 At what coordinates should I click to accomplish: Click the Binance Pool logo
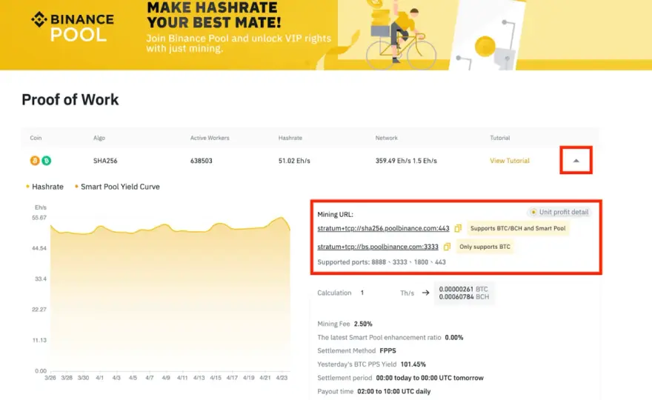pyautogui.click(x=73, y=27)
